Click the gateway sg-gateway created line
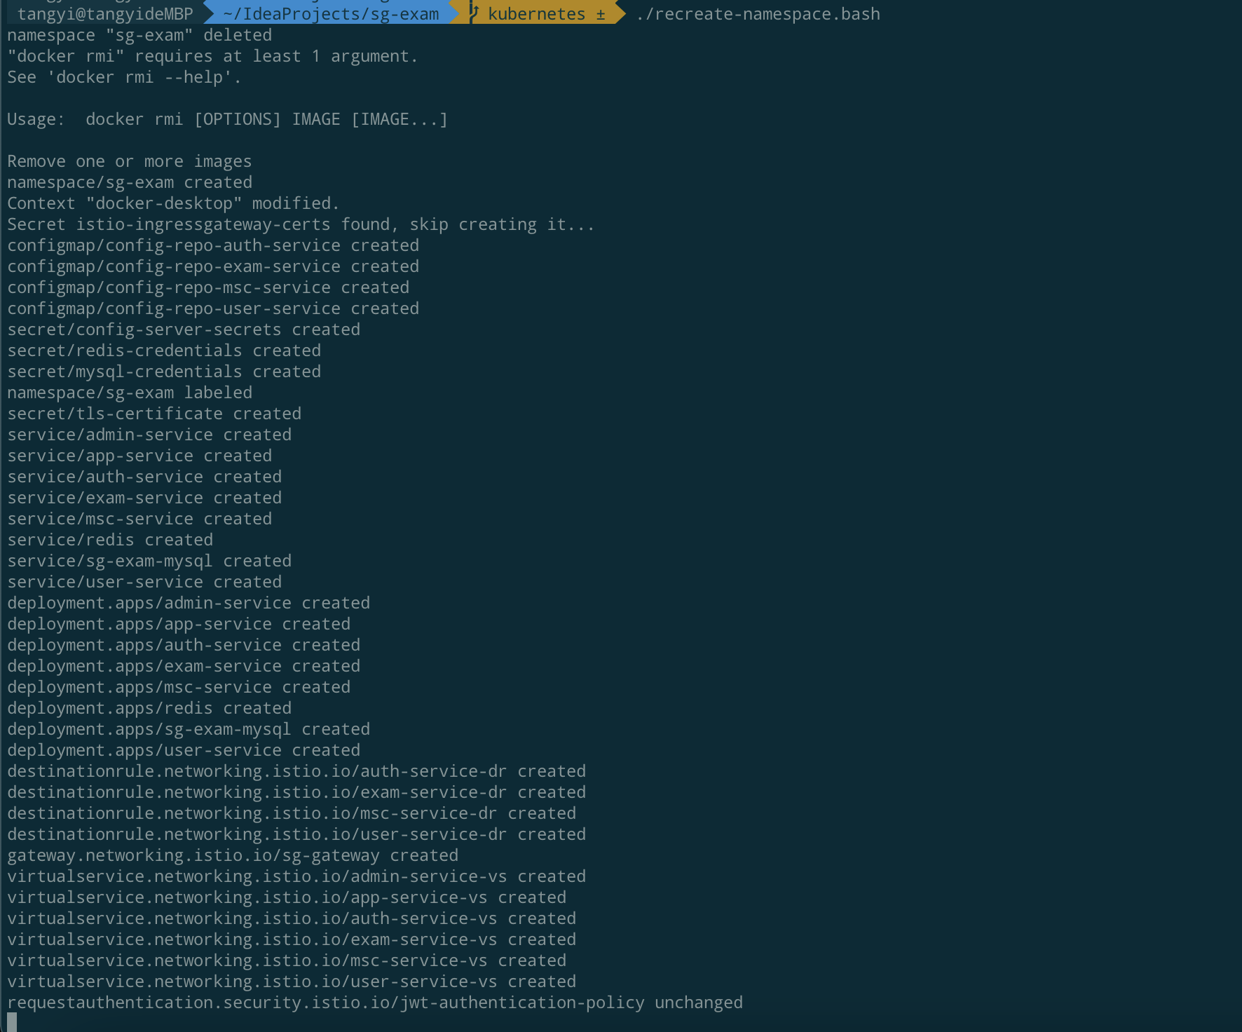This screenshot has height=1032, width=1242. (x=233, y=855)
